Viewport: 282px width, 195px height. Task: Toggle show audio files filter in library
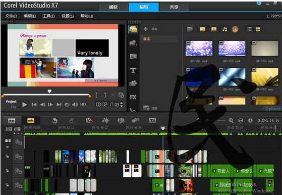click(x=224, y=29)
